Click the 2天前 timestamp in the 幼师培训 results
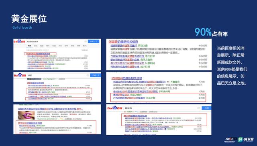257x146 pixels. [x=202, y=98]
